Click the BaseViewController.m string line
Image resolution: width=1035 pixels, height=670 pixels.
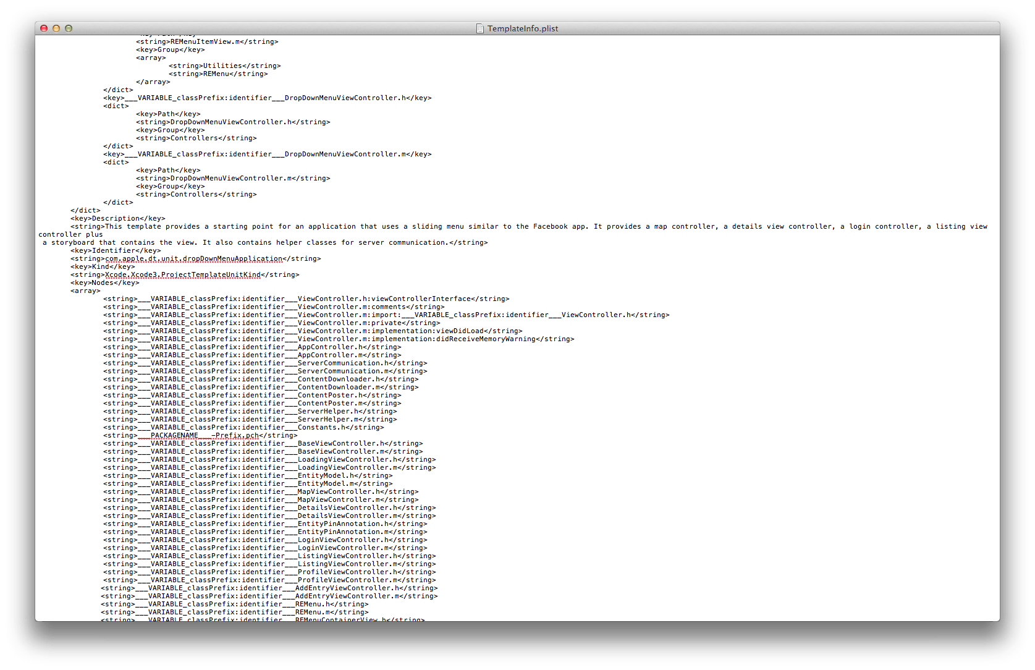click(263, 451)
